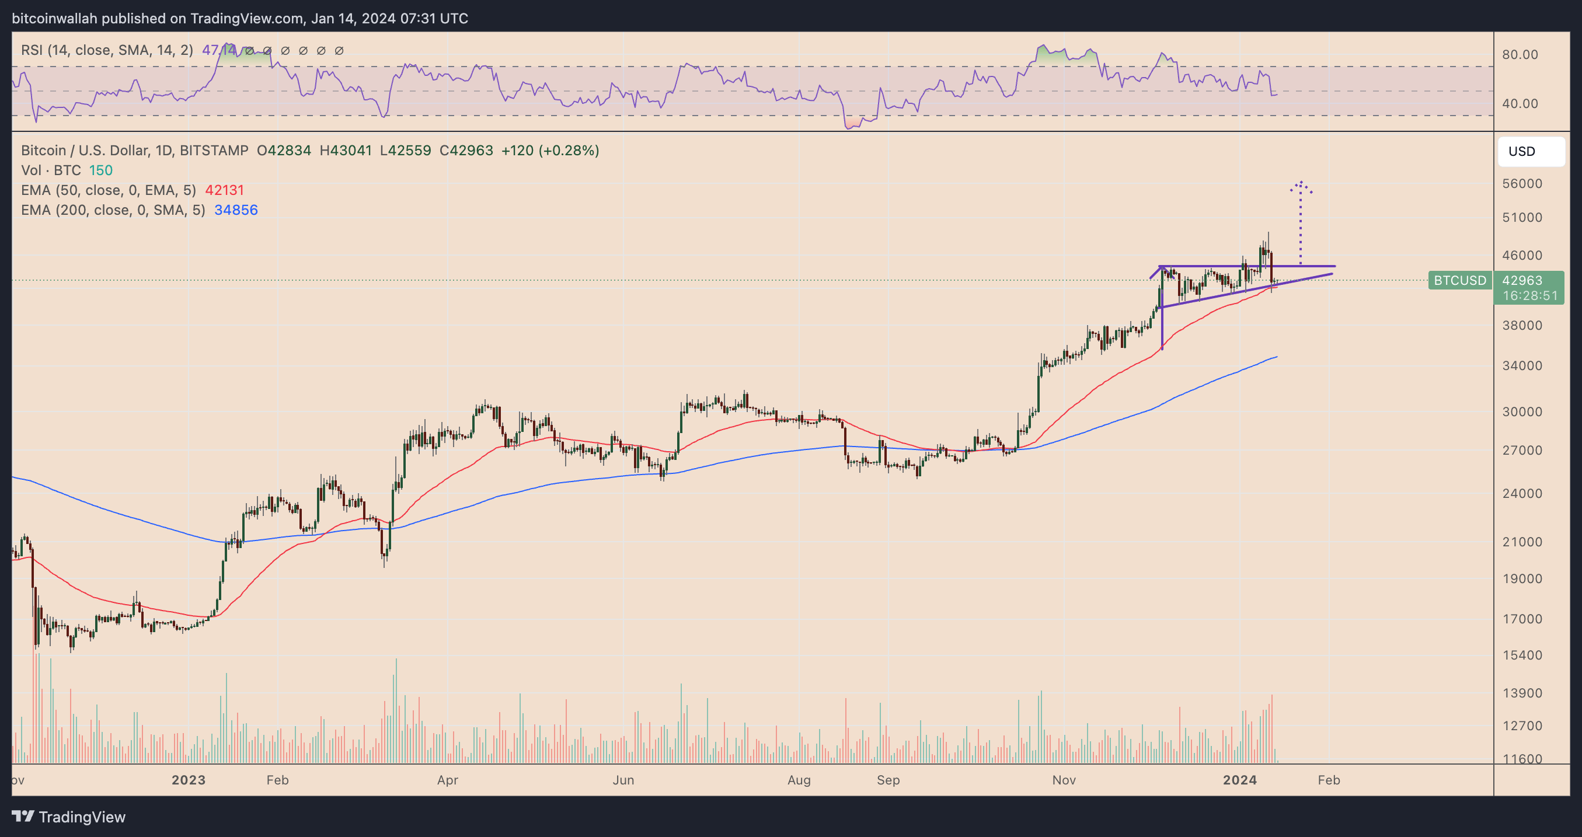Screen dimensions: 1582x837
Task: Click the RSI value 47.14
Action: [x=219, y=50]
